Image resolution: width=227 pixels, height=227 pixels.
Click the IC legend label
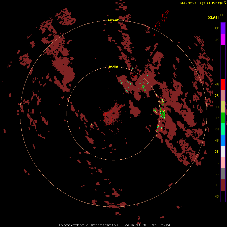pyautogui.click(x=216, y=163)
